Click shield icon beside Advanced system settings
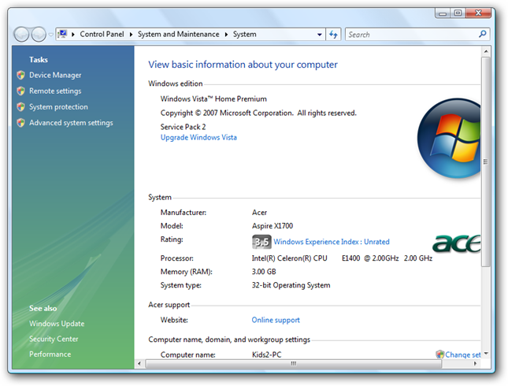The height and width of the screenshot is (386, 508). [x=20, y=123]
